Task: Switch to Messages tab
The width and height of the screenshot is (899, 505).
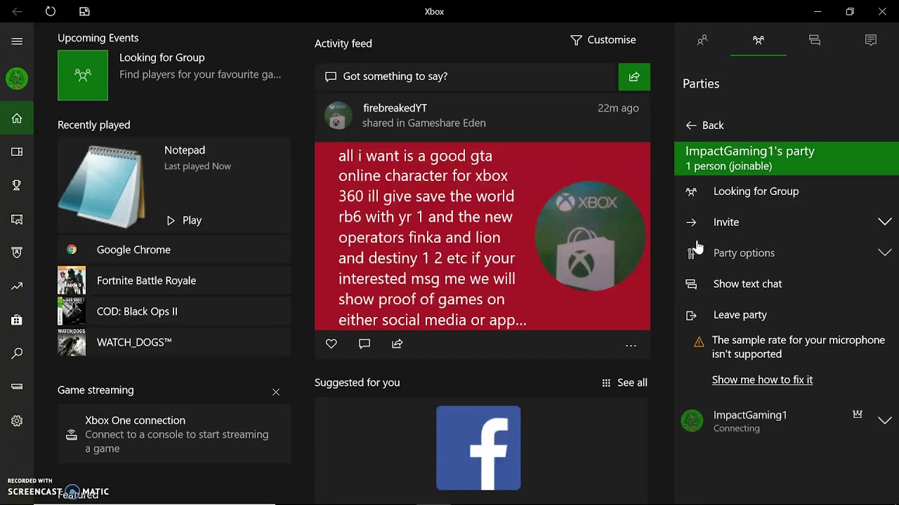Action: 815,41
